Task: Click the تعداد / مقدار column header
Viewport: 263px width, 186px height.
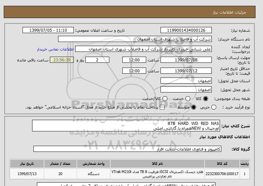Action: (x=60, y=163)
